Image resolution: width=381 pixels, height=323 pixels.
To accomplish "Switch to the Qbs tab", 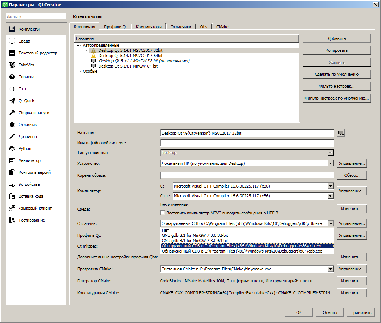I will (204, 27).
